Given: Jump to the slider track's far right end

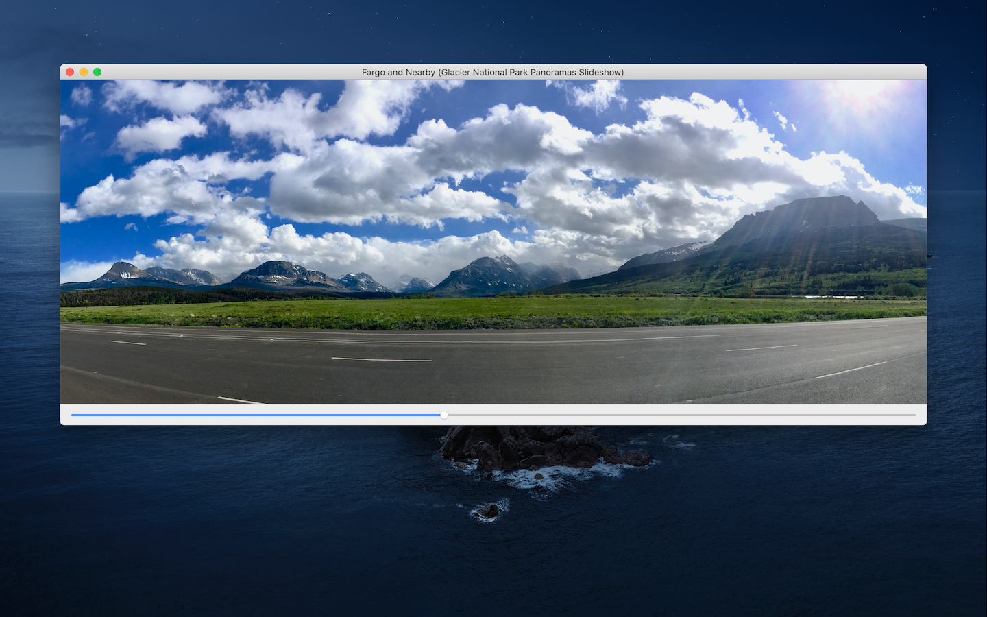Looking at the screenshot, I should [x=914, y=415].
